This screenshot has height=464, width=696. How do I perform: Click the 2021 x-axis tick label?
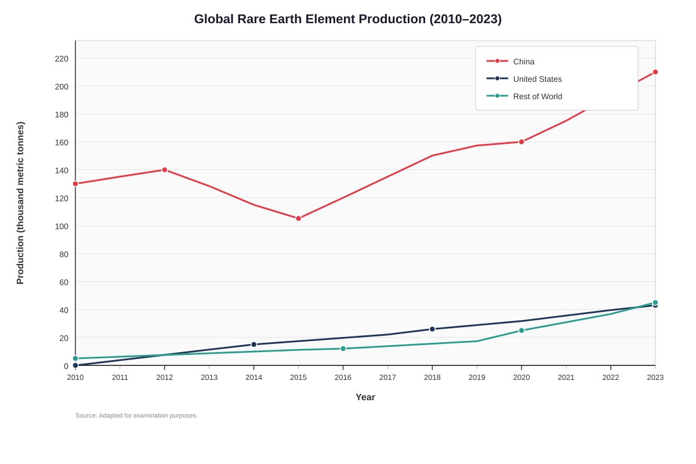(566, 378)
